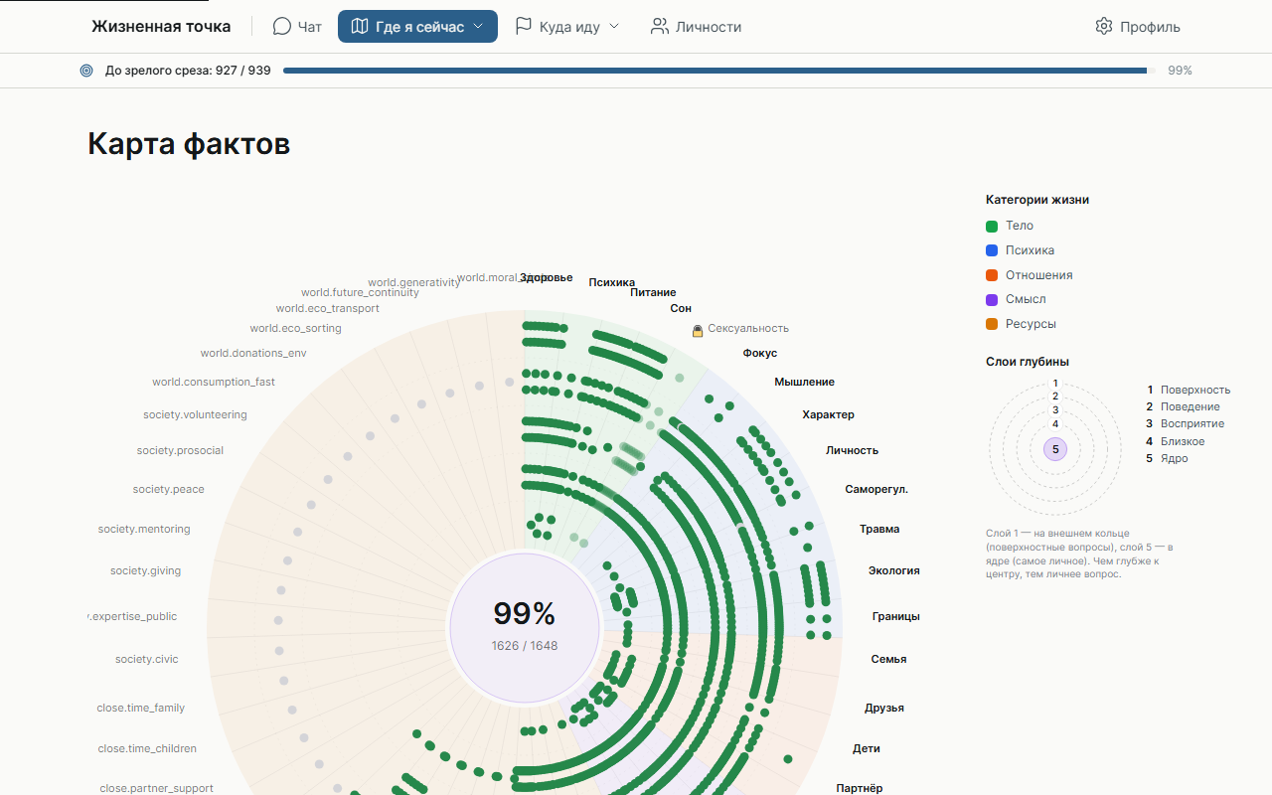
Task: Select the purple Смысл color swatch
Action: tap(992, 299)
